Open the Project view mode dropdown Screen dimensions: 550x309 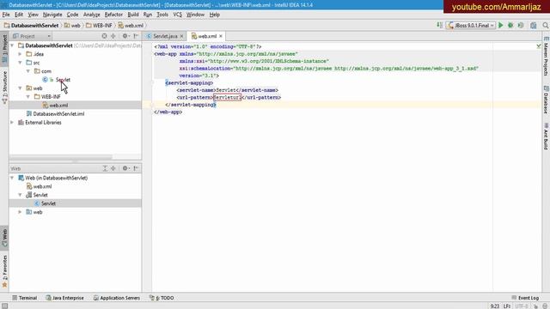pyautogui.click(x=32, y=36)
